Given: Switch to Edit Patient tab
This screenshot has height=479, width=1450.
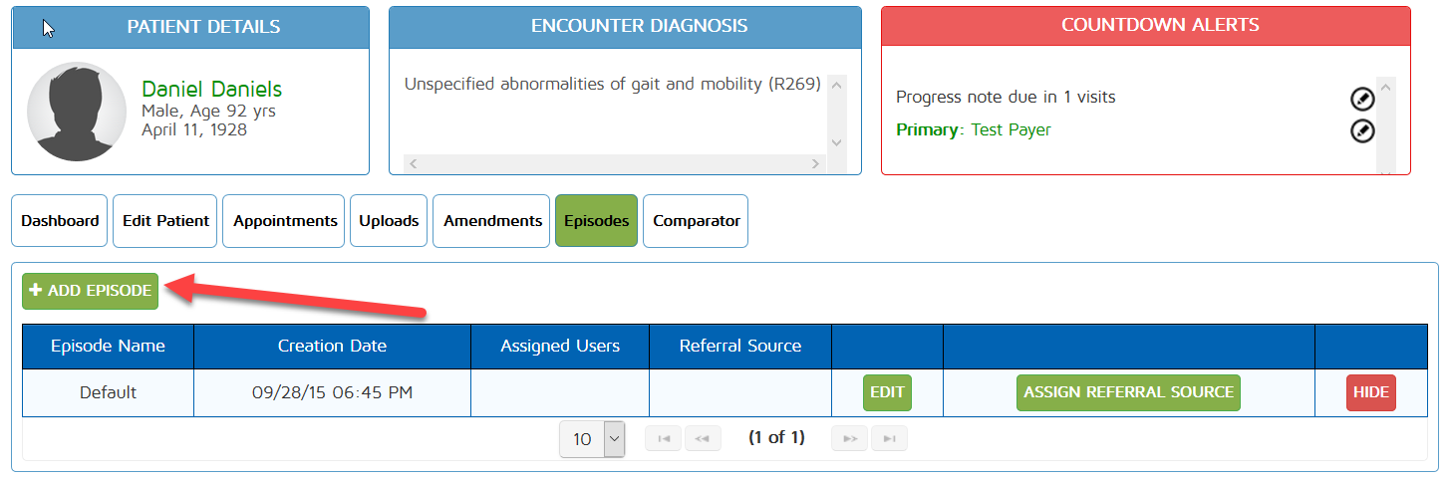Looking at the screenshot, I should tap(165, 221).
